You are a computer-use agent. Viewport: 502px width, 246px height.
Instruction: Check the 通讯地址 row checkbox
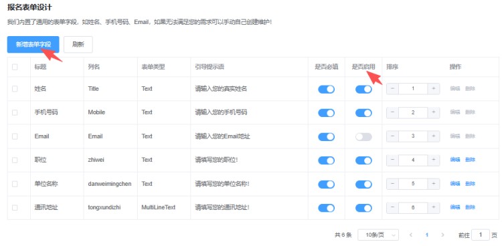pos(15,208)
